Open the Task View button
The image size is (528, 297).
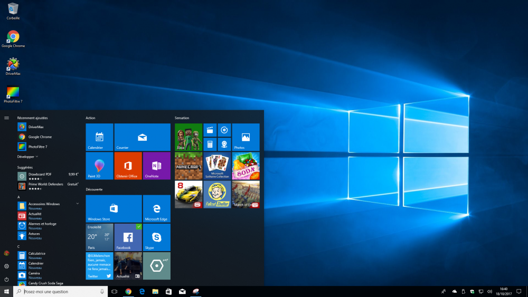coord(114,291)
